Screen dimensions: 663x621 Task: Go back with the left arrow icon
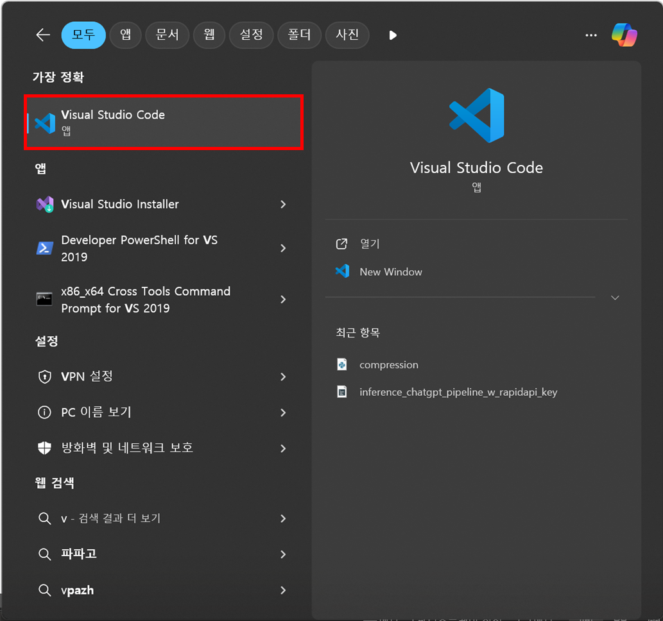click(x=43, y=35)
